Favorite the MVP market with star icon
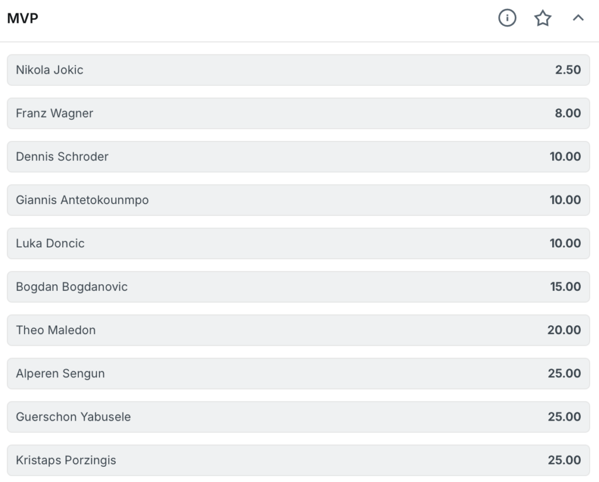The height and width of the screenshot is (482, 599). click(542, 18)
